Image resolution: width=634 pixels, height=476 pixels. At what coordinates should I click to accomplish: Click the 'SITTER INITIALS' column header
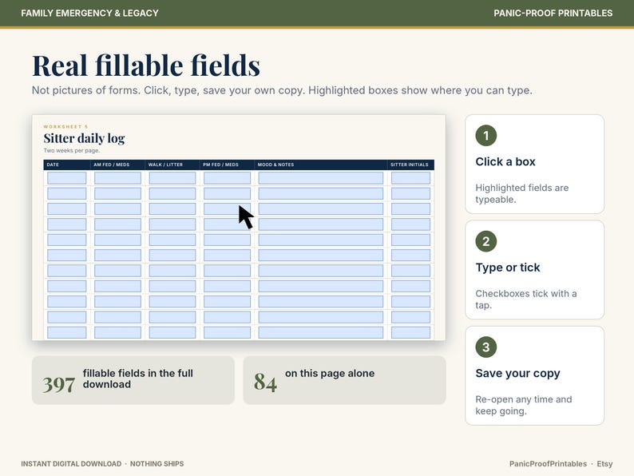coord(409,165)
